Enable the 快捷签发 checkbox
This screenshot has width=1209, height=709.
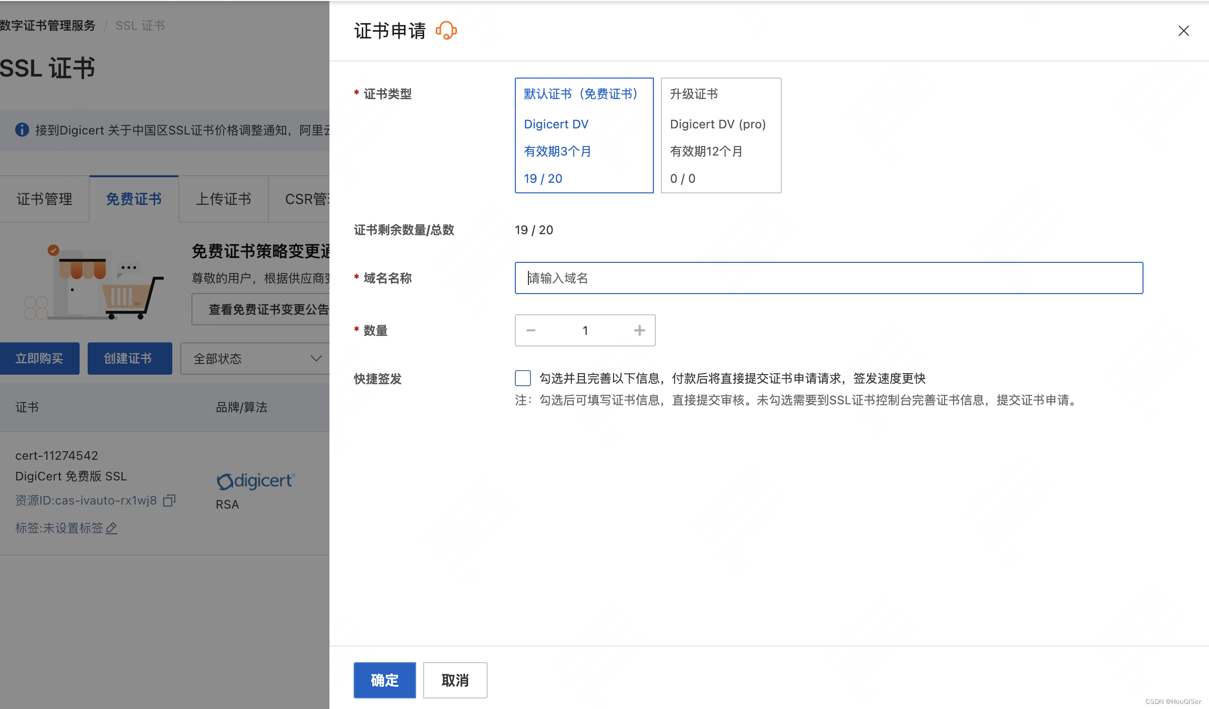(523, 378)
